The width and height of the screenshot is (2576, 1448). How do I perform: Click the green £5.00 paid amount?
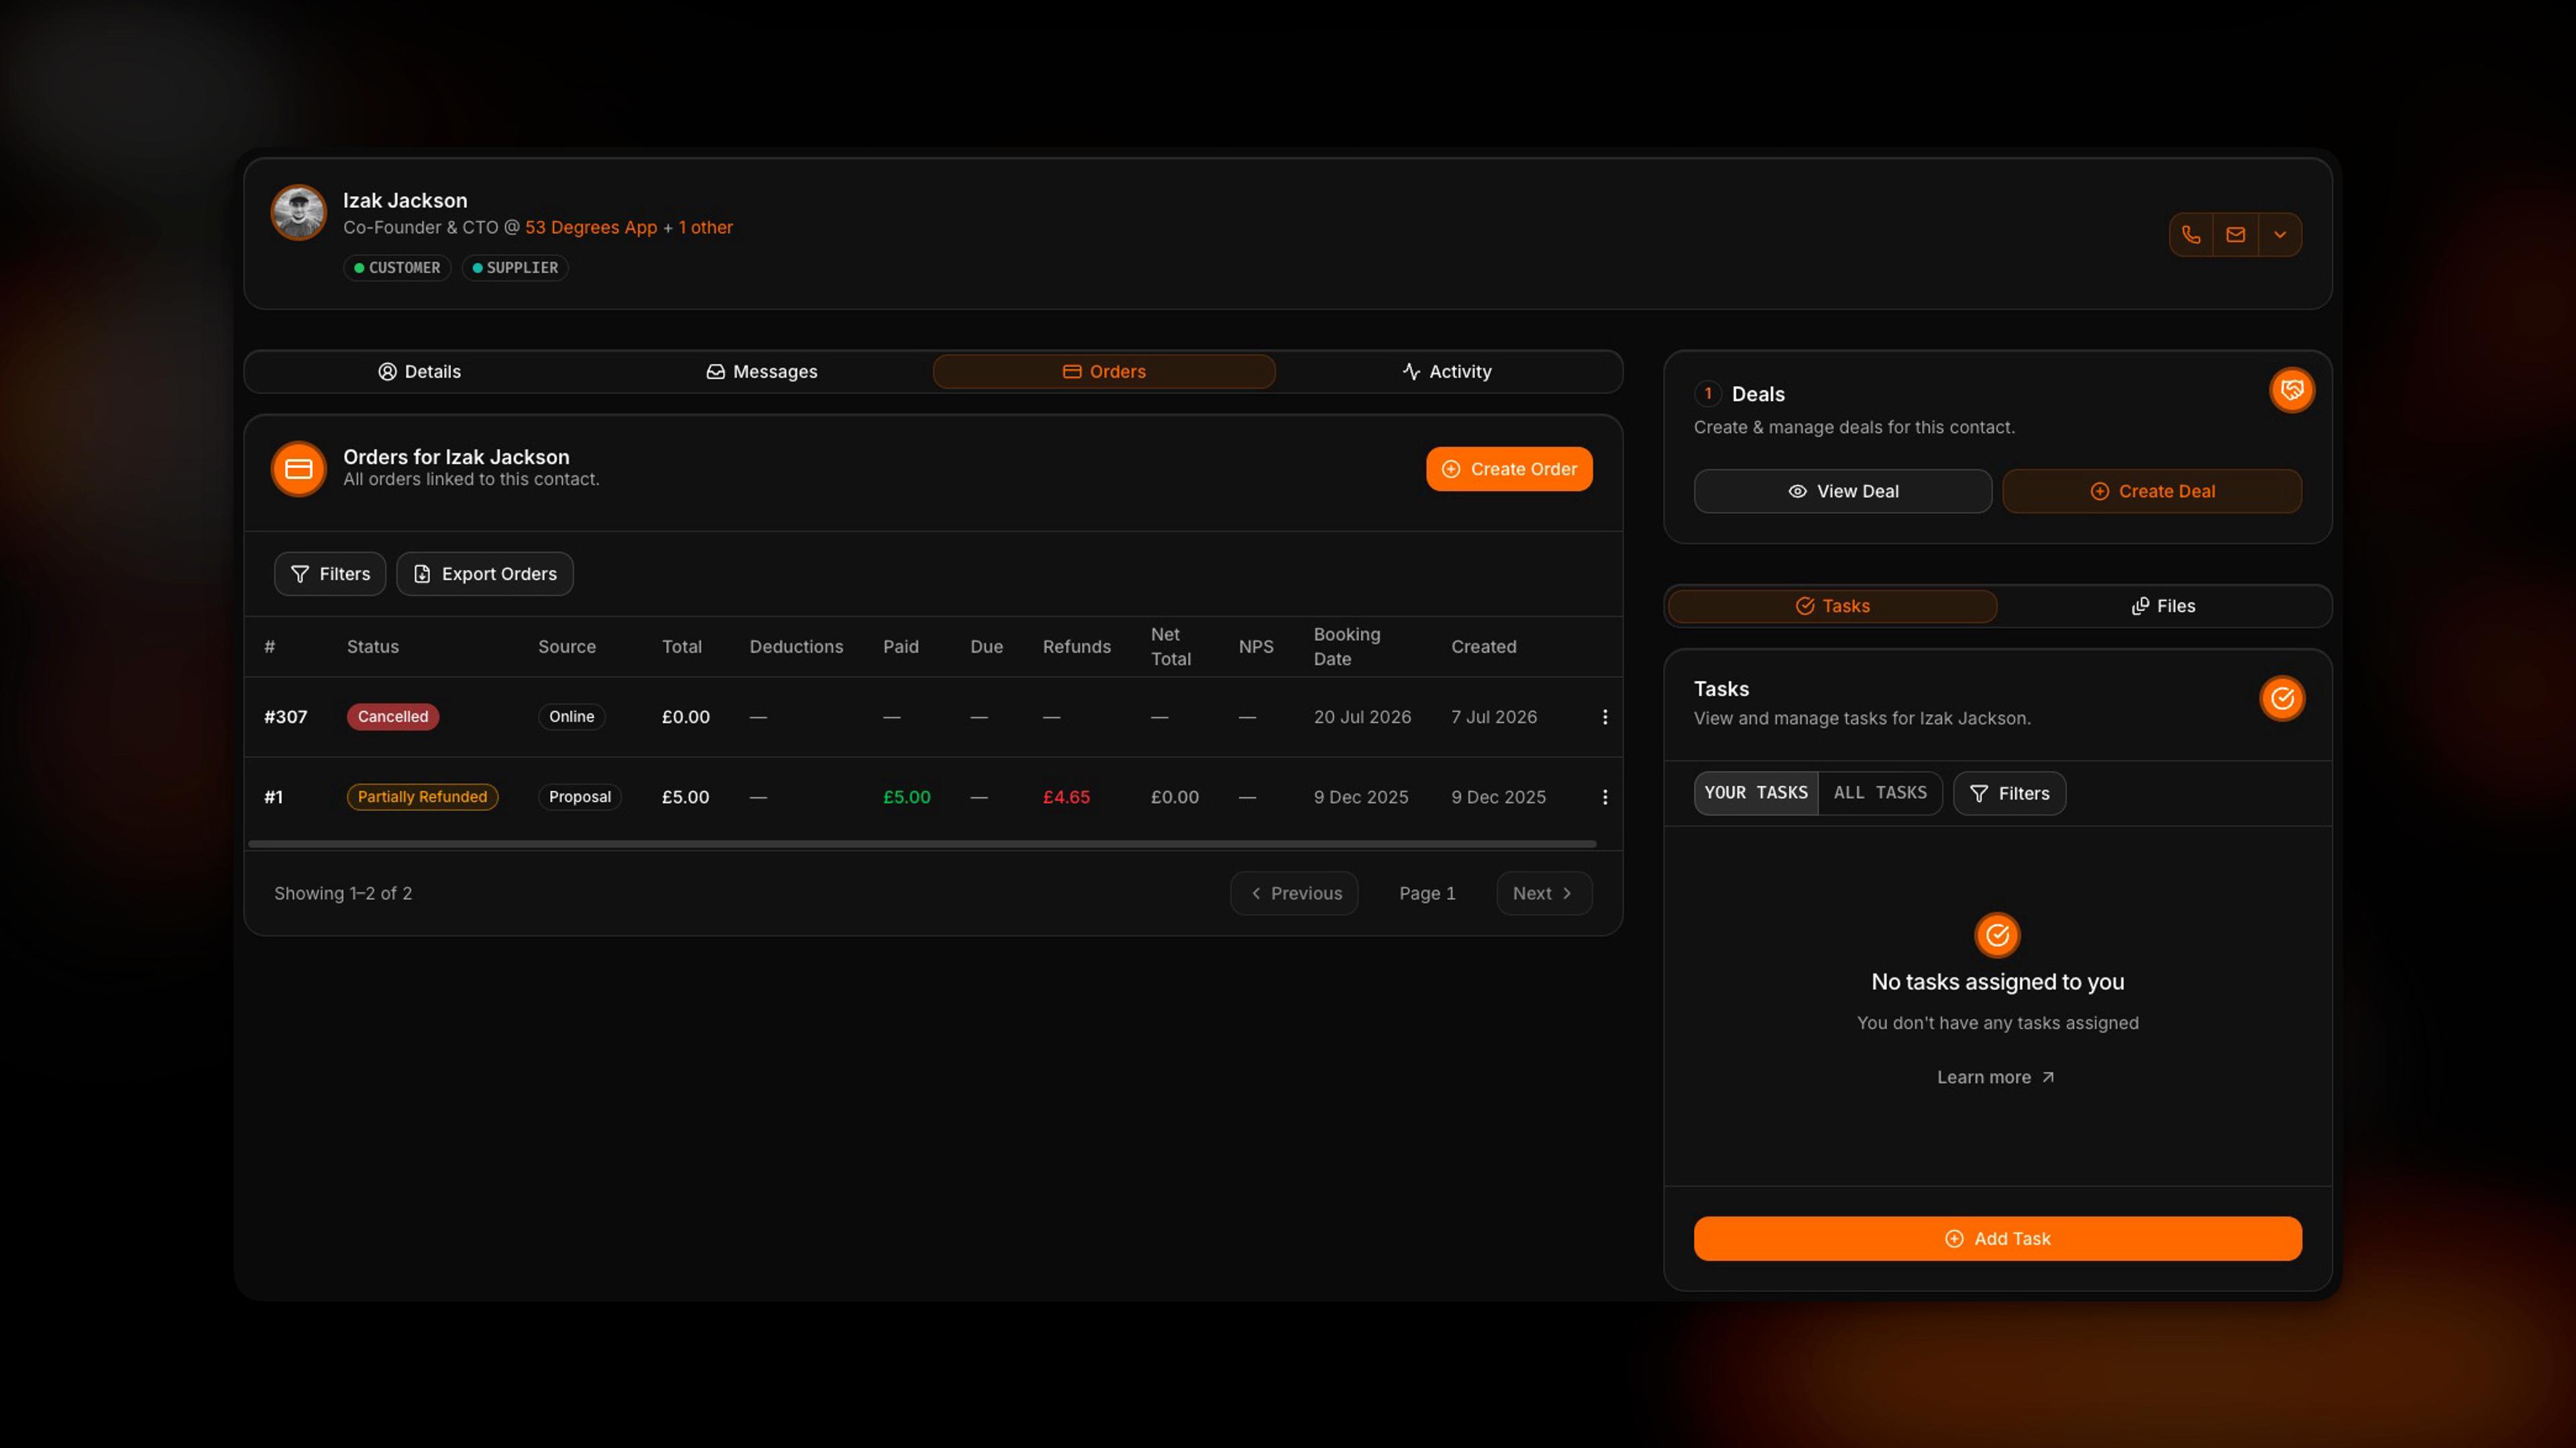pos(907,797)
